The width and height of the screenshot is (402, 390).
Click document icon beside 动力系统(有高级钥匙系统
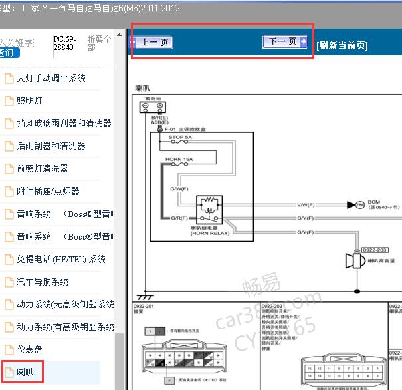9,327
